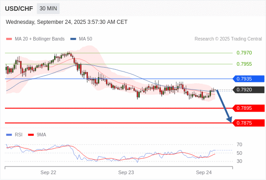Click the red 9MA legend swatch
266x180 pixels.
tap(31, 135)
